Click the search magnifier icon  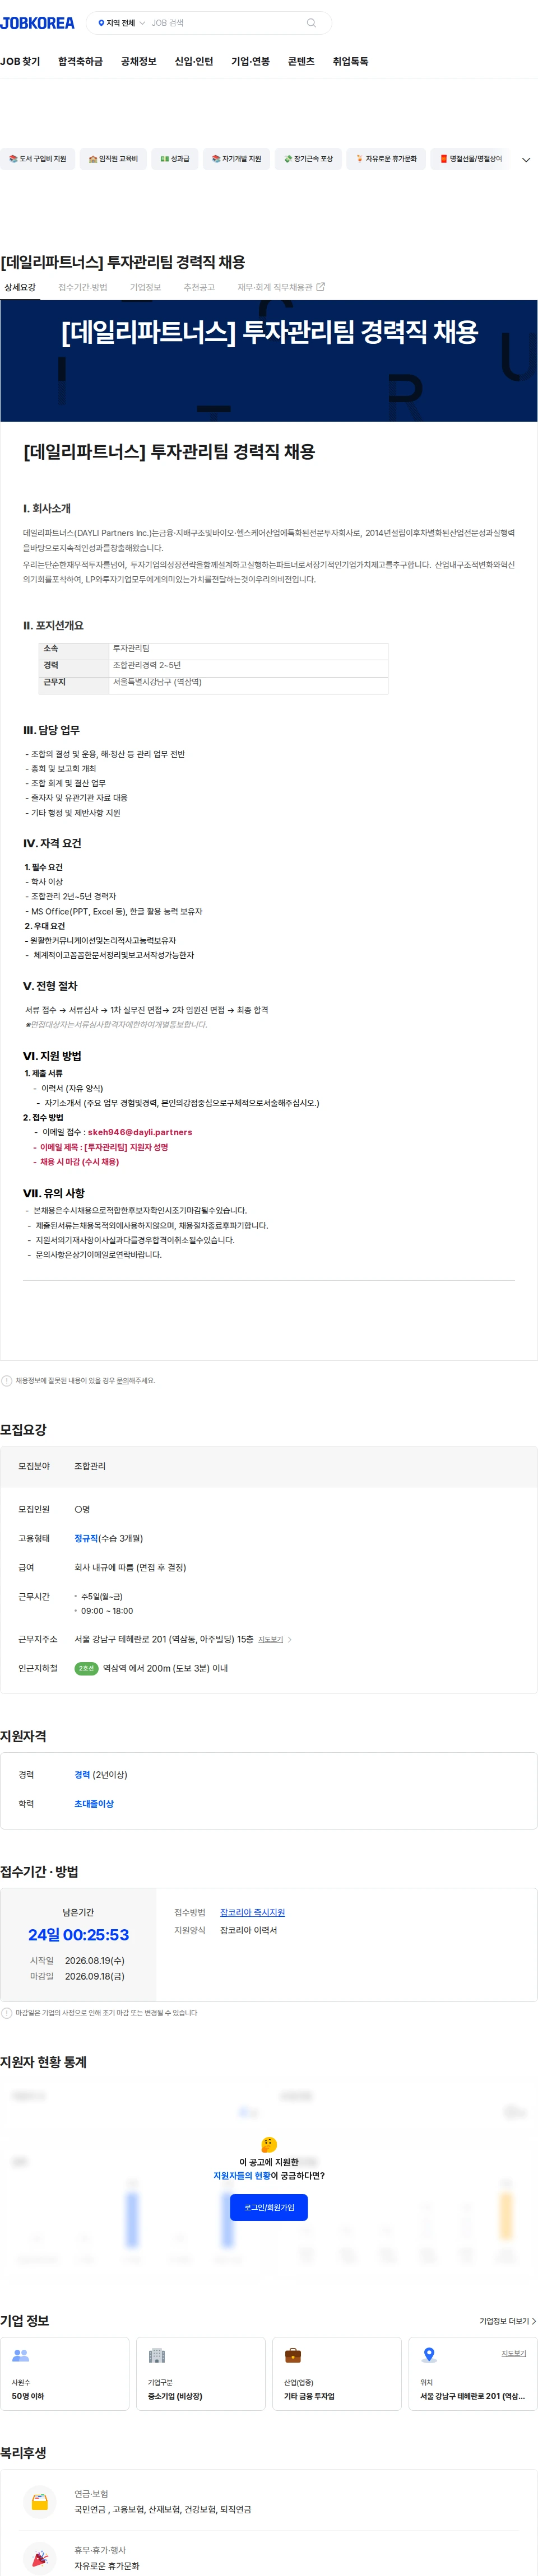click(x=311, y=23)
